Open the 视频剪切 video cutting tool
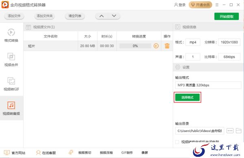244x158 pixels. tap(85, 153)
